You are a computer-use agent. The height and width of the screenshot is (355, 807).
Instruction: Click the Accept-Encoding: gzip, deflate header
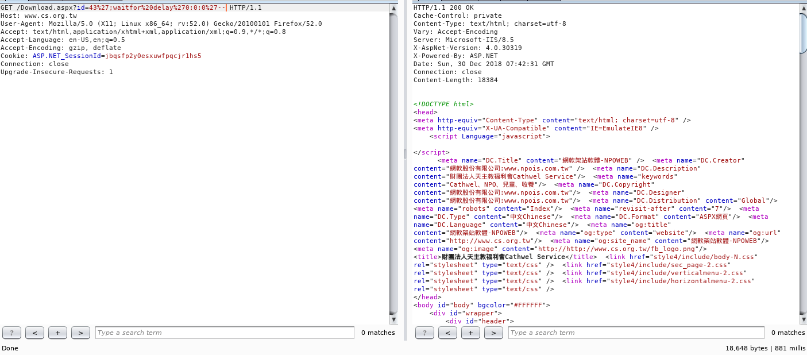click(60, 48)
